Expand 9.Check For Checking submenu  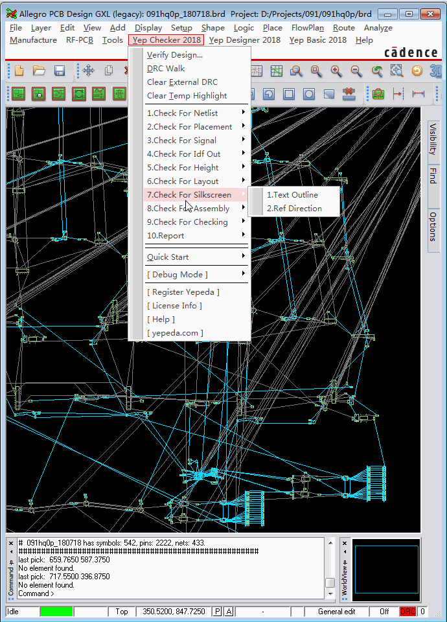[x=196, y=222]
